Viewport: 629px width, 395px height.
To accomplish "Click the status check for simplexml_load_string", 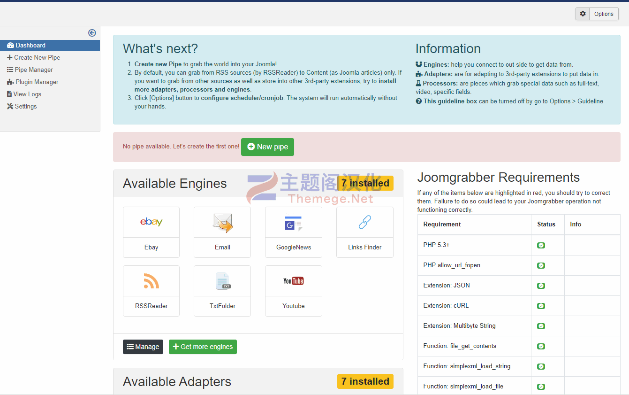I will pyautogui.click(x=541, y=366).
